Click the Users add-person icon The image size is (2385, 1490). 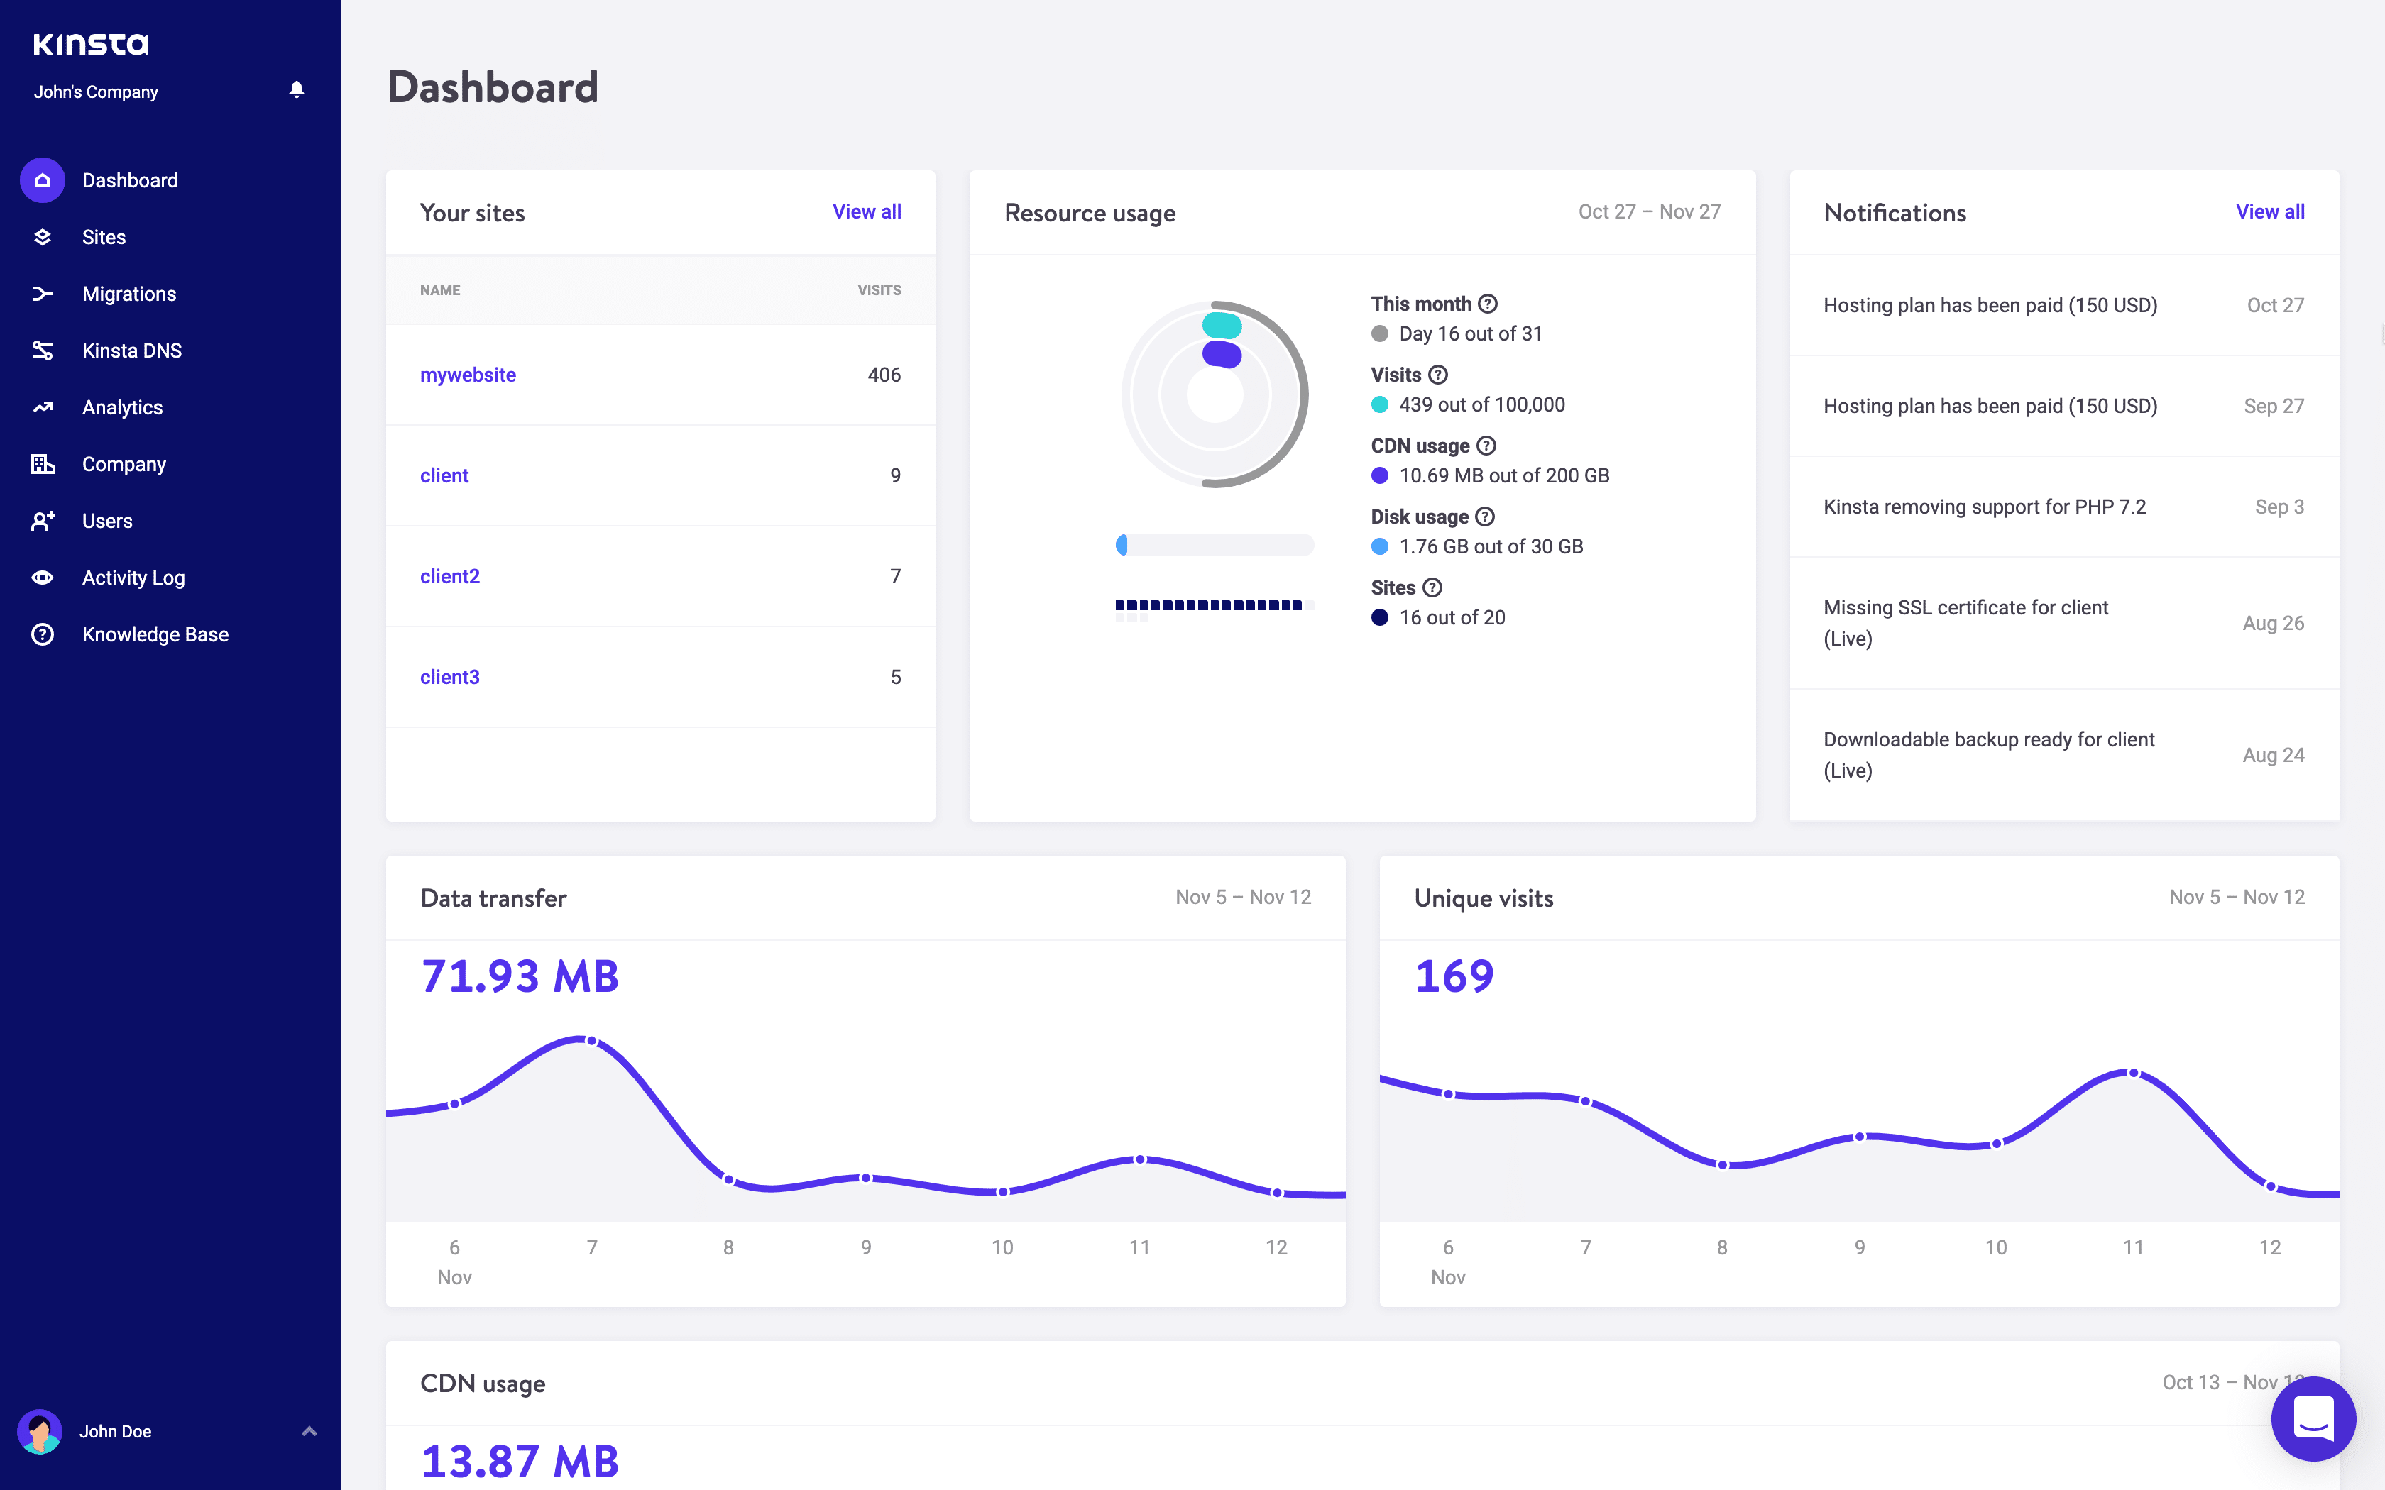pos(43,520)
